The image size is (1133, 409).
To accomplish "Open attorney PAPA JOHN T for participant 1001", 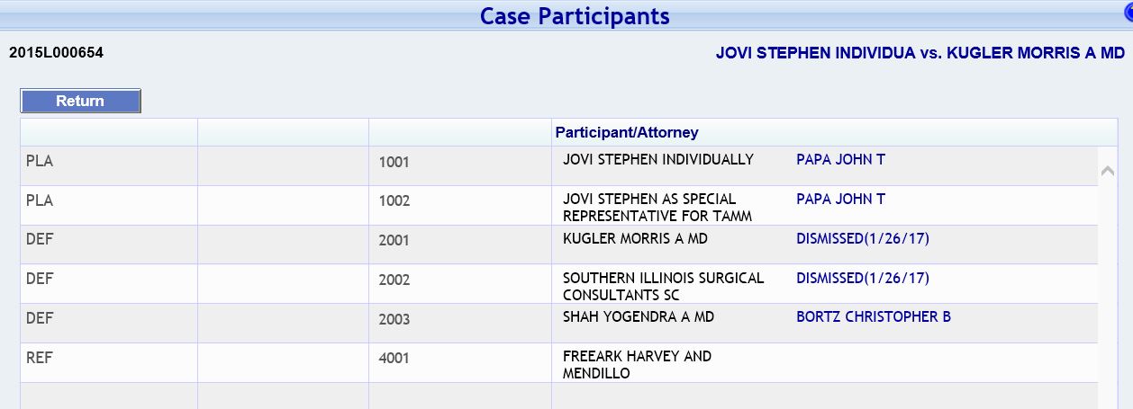I will pos(840,159).
